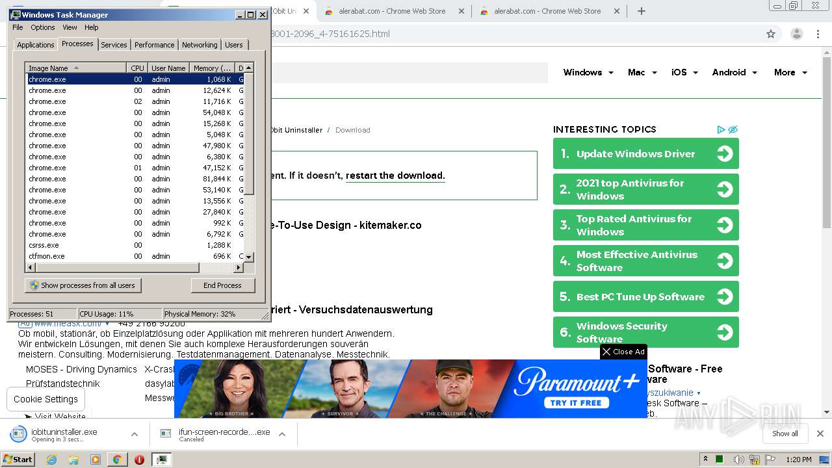832x468 pixels.
Task: Select Task Manager taskbar button
Action: (161, 460)
